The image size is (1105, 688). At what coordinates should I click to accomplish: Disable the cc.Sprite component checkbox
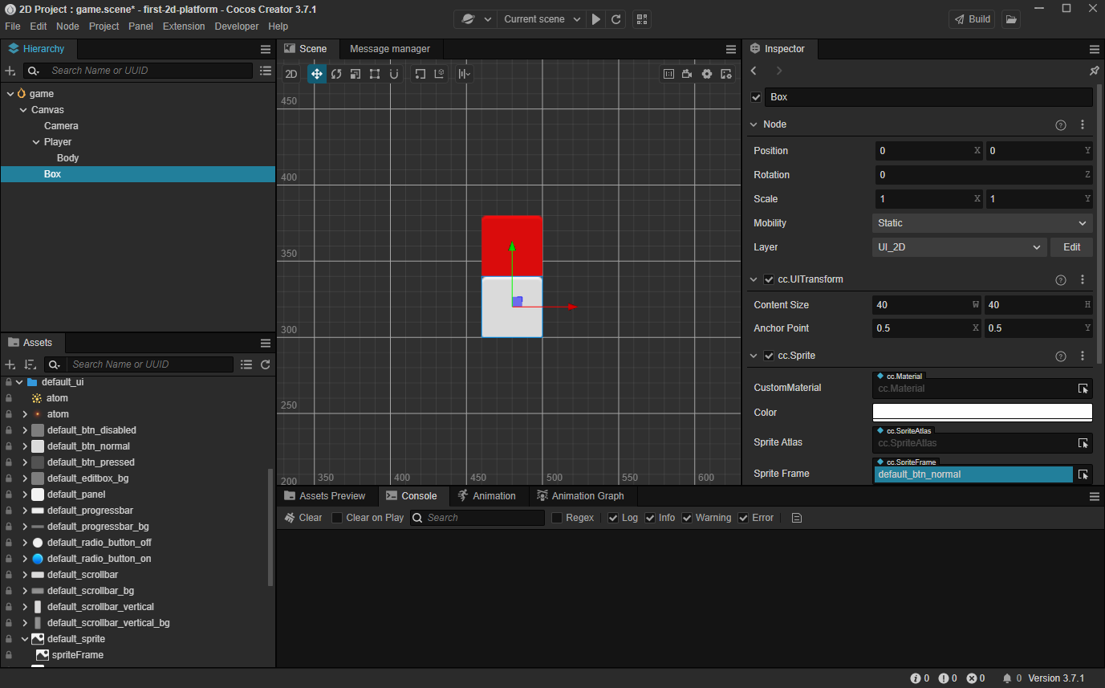coord(769,356)
